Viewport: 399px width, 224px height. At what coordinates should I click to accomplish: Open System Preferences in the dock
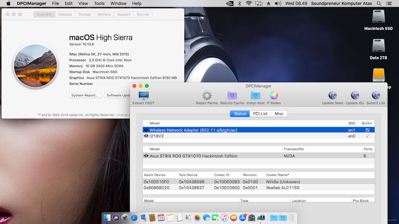click(252, 218)
